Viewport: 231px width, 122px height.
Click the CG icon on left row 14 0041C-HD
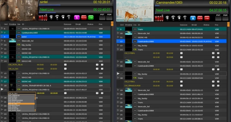click(x=19, y=61)
